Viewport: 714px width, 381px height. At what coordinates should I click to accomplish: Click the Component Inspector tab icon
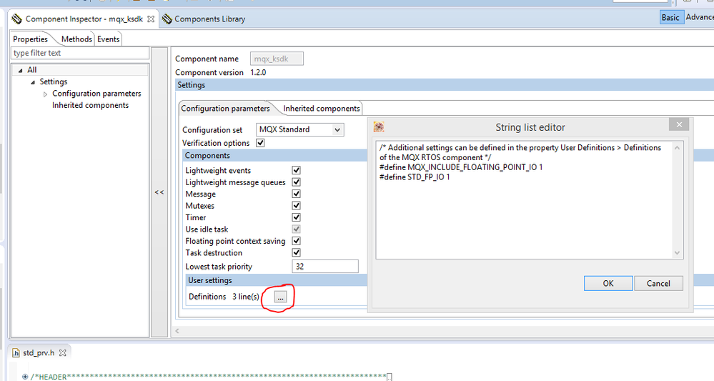[16, 19]
